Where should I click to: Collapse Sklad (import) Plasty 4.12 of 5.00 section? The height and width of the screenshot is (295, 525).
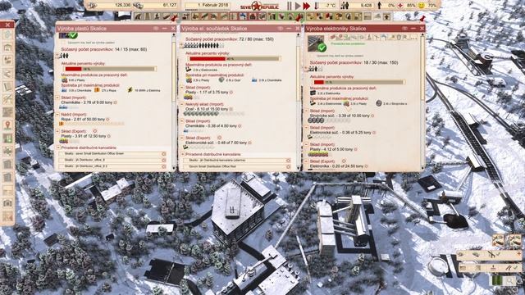click(x=306, y=144)
